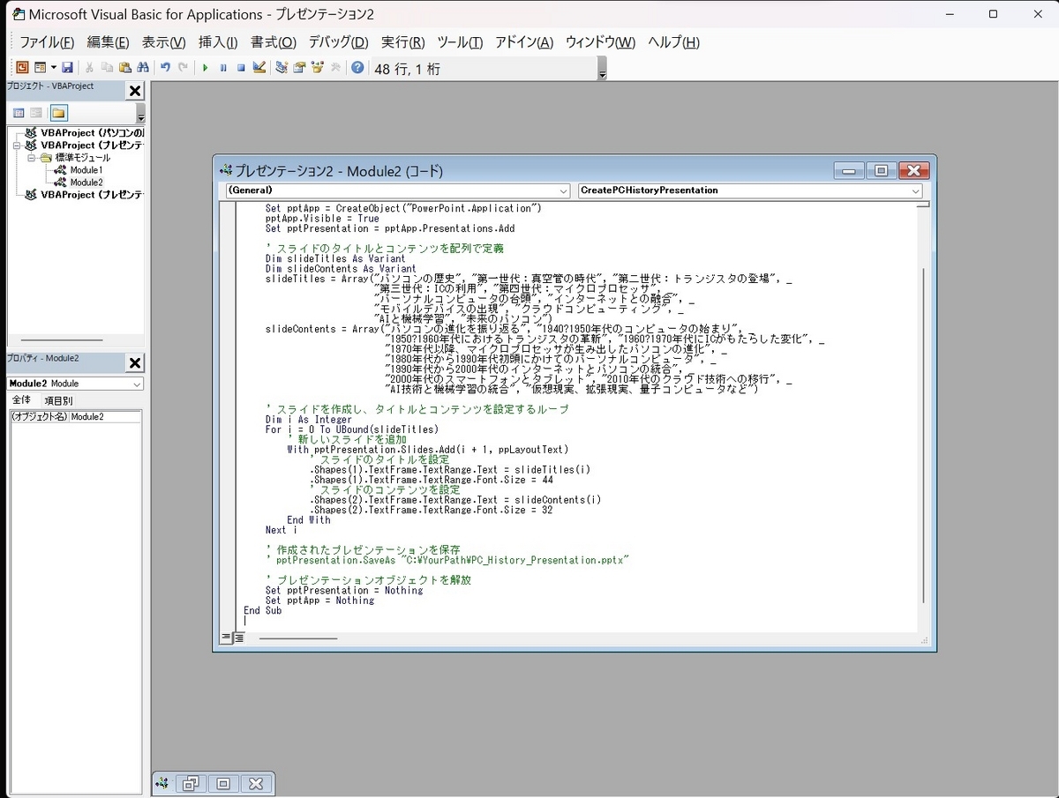The image size is (1059, 798).
Task: Click View Object icon in Project pane
Action: (36, 113)
